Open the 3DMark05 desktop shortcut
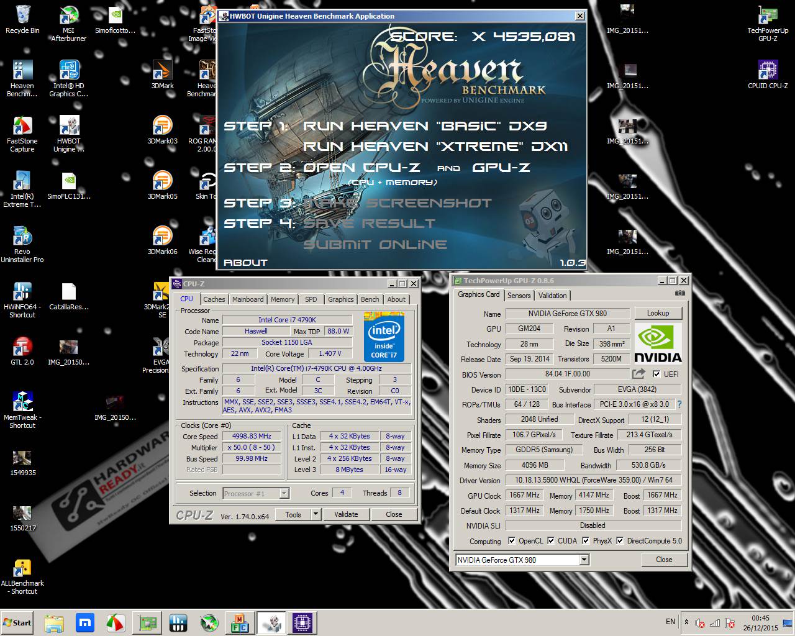The image size is (795, 636). [162, 185]
